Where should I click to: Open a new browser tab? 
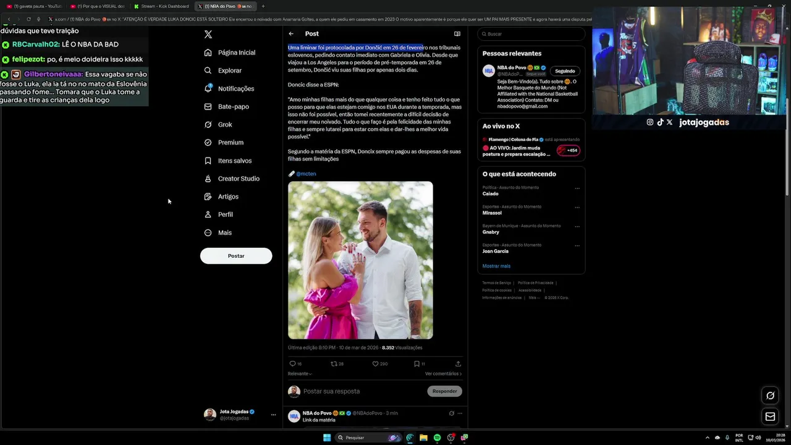[263, 6]
